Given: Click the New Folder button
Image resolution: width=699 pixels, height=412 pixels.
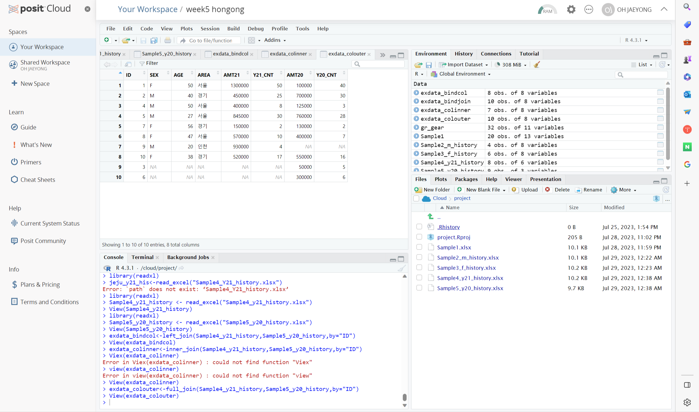Looking at the screenshot, I should [x=432, y=190].
